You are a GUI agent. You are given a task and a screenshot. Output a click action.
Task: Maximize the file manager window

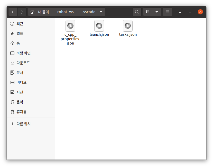tap(190, 12)
